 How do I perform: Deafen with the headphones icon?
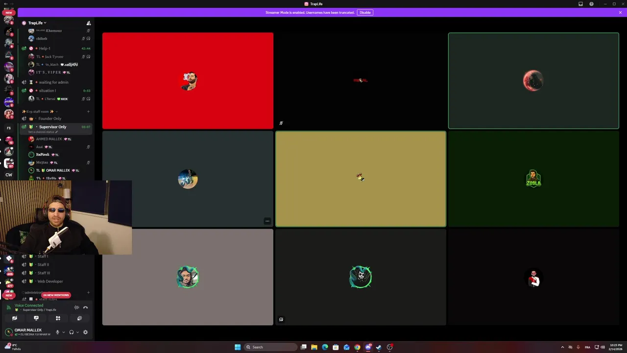71,332
